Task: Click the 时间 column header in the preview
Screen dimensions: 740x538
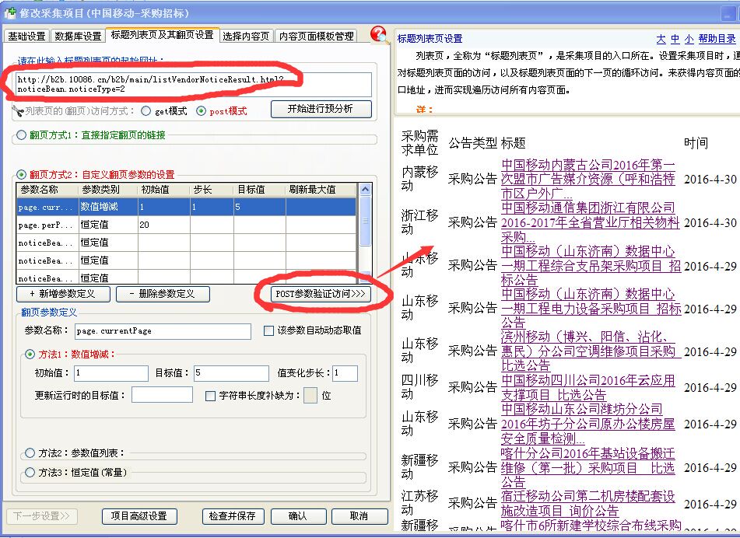Action: pos(696,143)
